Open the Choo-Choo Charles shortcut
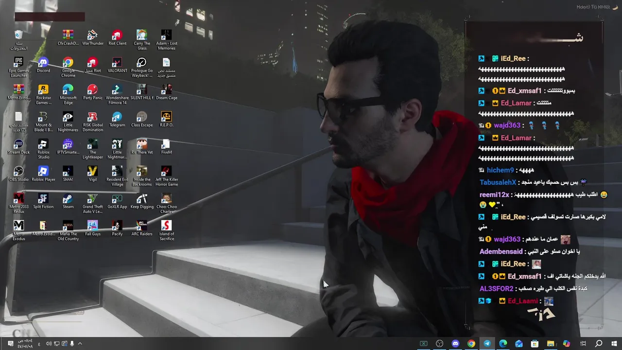Image resolution: width=622 pixels, height=350 pixels. click(x=166, y=203)
